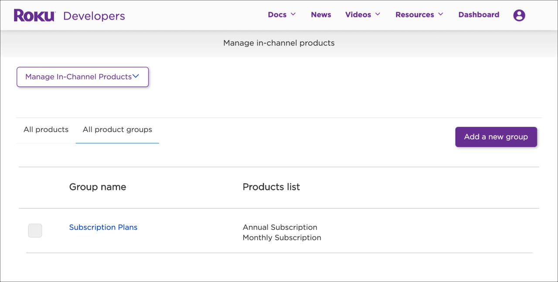The width and height of the screenshot is (558, 282).
Task: Open the Subscription Plans group link
Action: click(103, 227)
